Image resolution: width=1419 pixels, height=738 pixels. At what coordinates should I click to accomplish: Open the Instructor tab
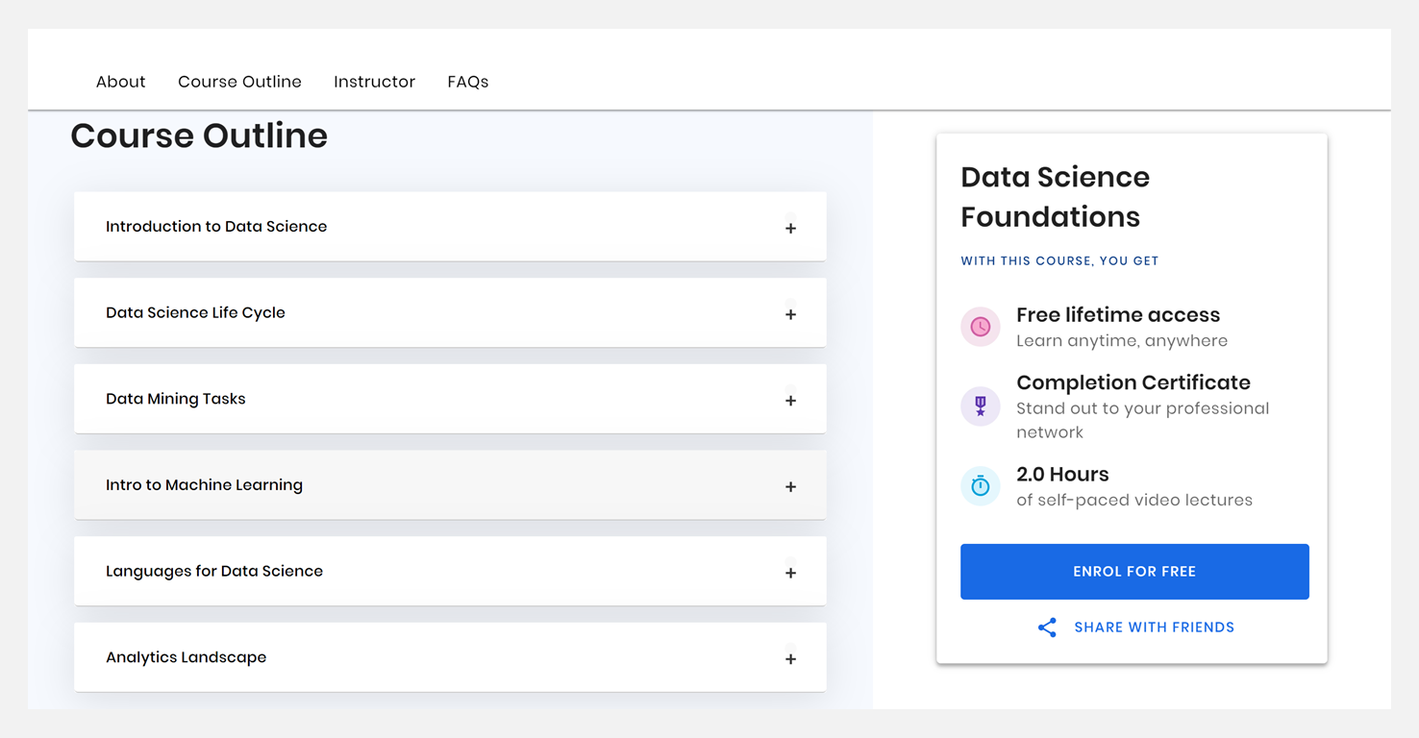374,82
